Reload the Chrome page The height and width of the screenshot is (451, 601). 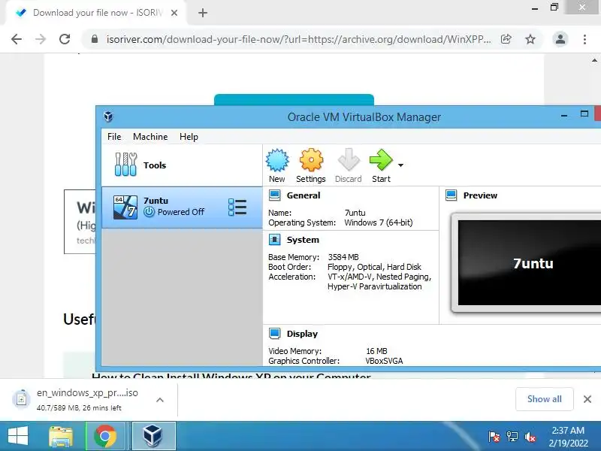click(65, 39)
